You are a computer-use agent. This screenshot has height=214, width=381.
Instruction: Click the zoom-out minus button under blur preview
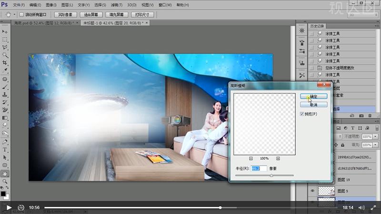coord(251,158)
